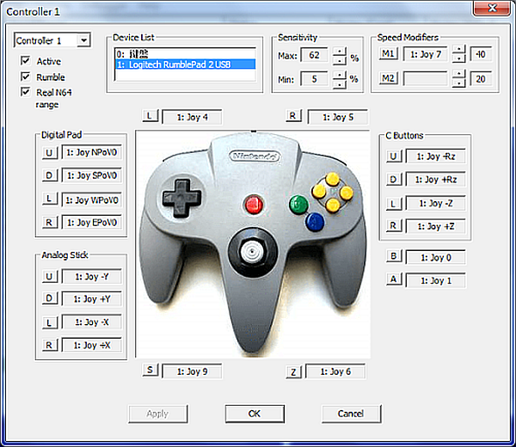Click the M2 speed modifier button
The image size is (516, 447).
[388, 78]
